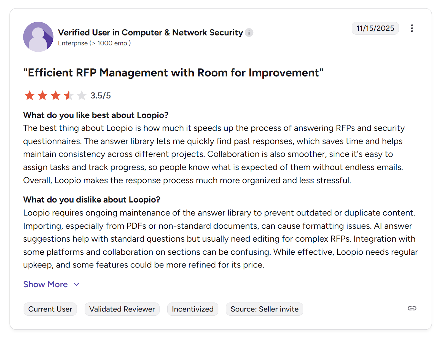
Task: Click the third orange rating star
Action: (56, 95)
